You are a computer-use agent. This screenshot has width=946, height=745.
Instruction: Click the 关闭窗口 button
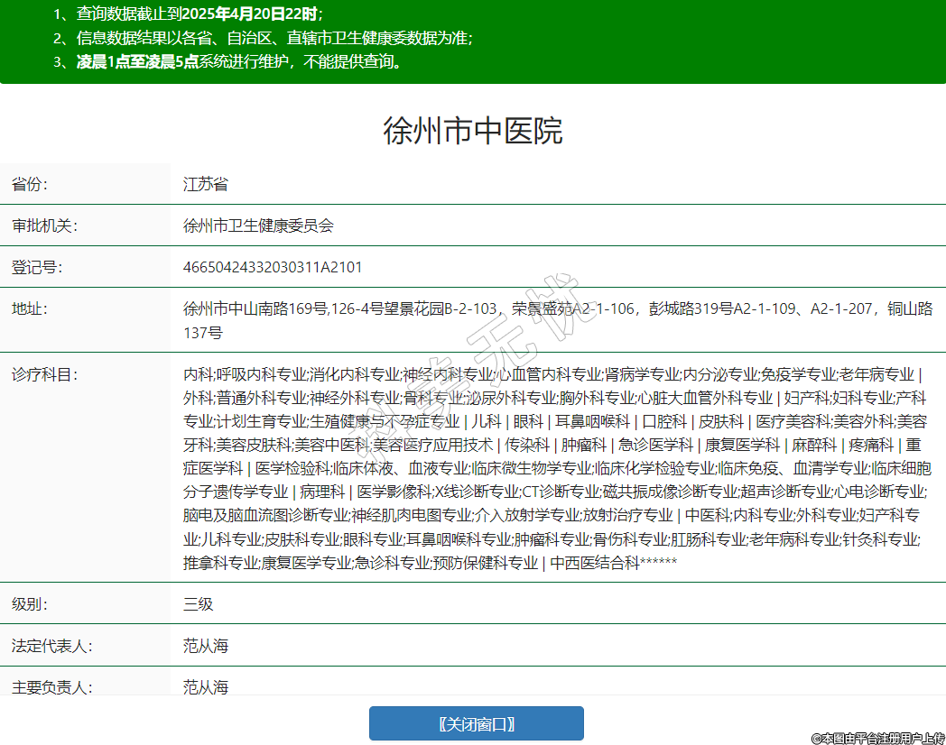tap(476, 723)
